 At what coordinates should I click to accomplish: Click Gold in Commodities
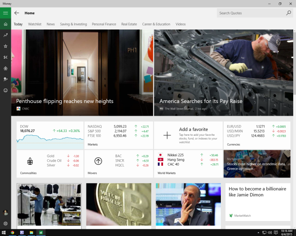point(63,156)
